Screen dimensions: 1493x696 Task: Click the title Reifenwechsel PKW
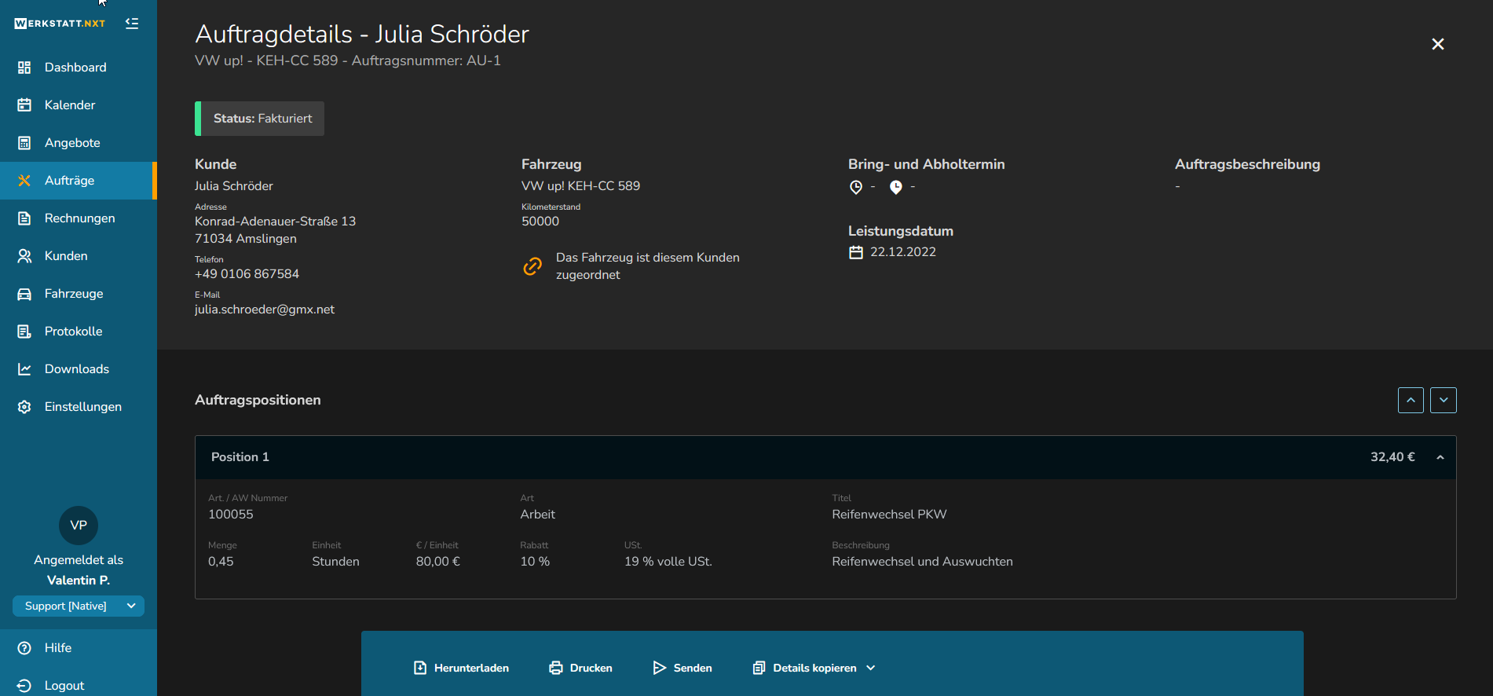tap(889, 515)
